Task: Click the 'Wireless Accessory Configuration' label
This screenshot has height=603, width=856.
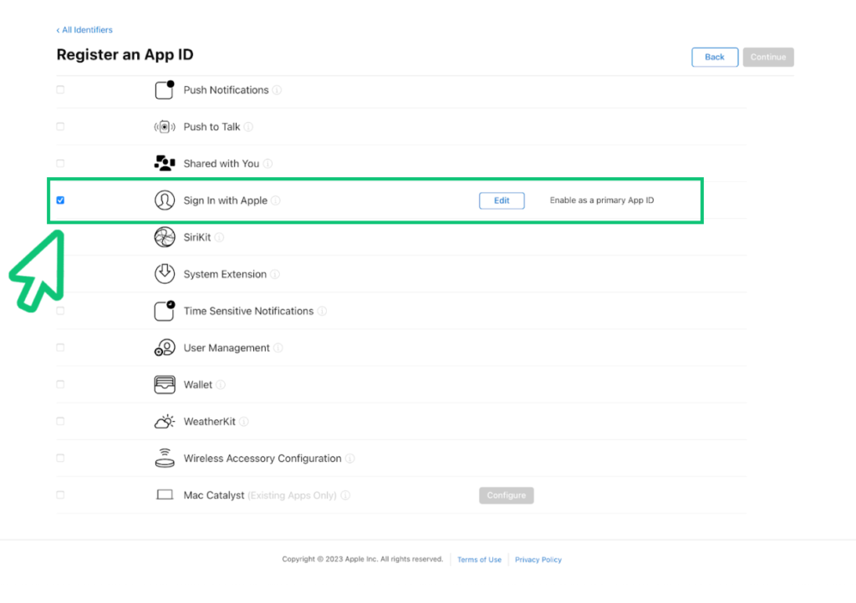Action: tap(262, 459)
